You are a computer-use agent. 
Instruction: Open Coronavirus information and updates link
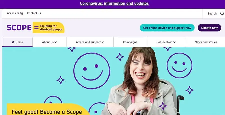(x=114, y=3)
